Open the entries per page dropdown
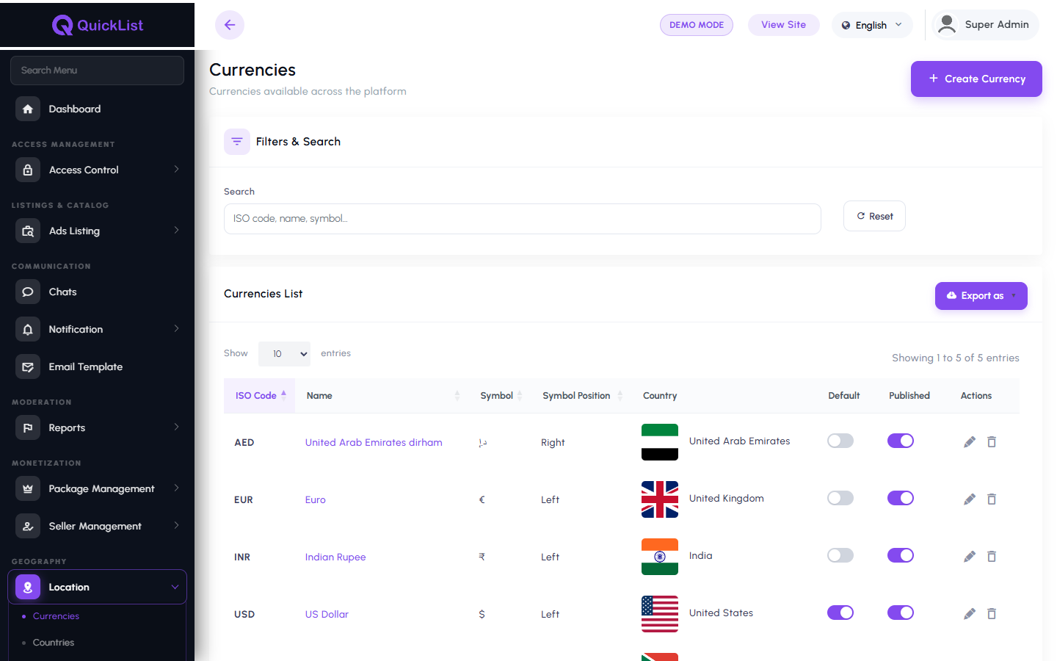The width and height of the screenshot is (1057, 661). (284, 354)
